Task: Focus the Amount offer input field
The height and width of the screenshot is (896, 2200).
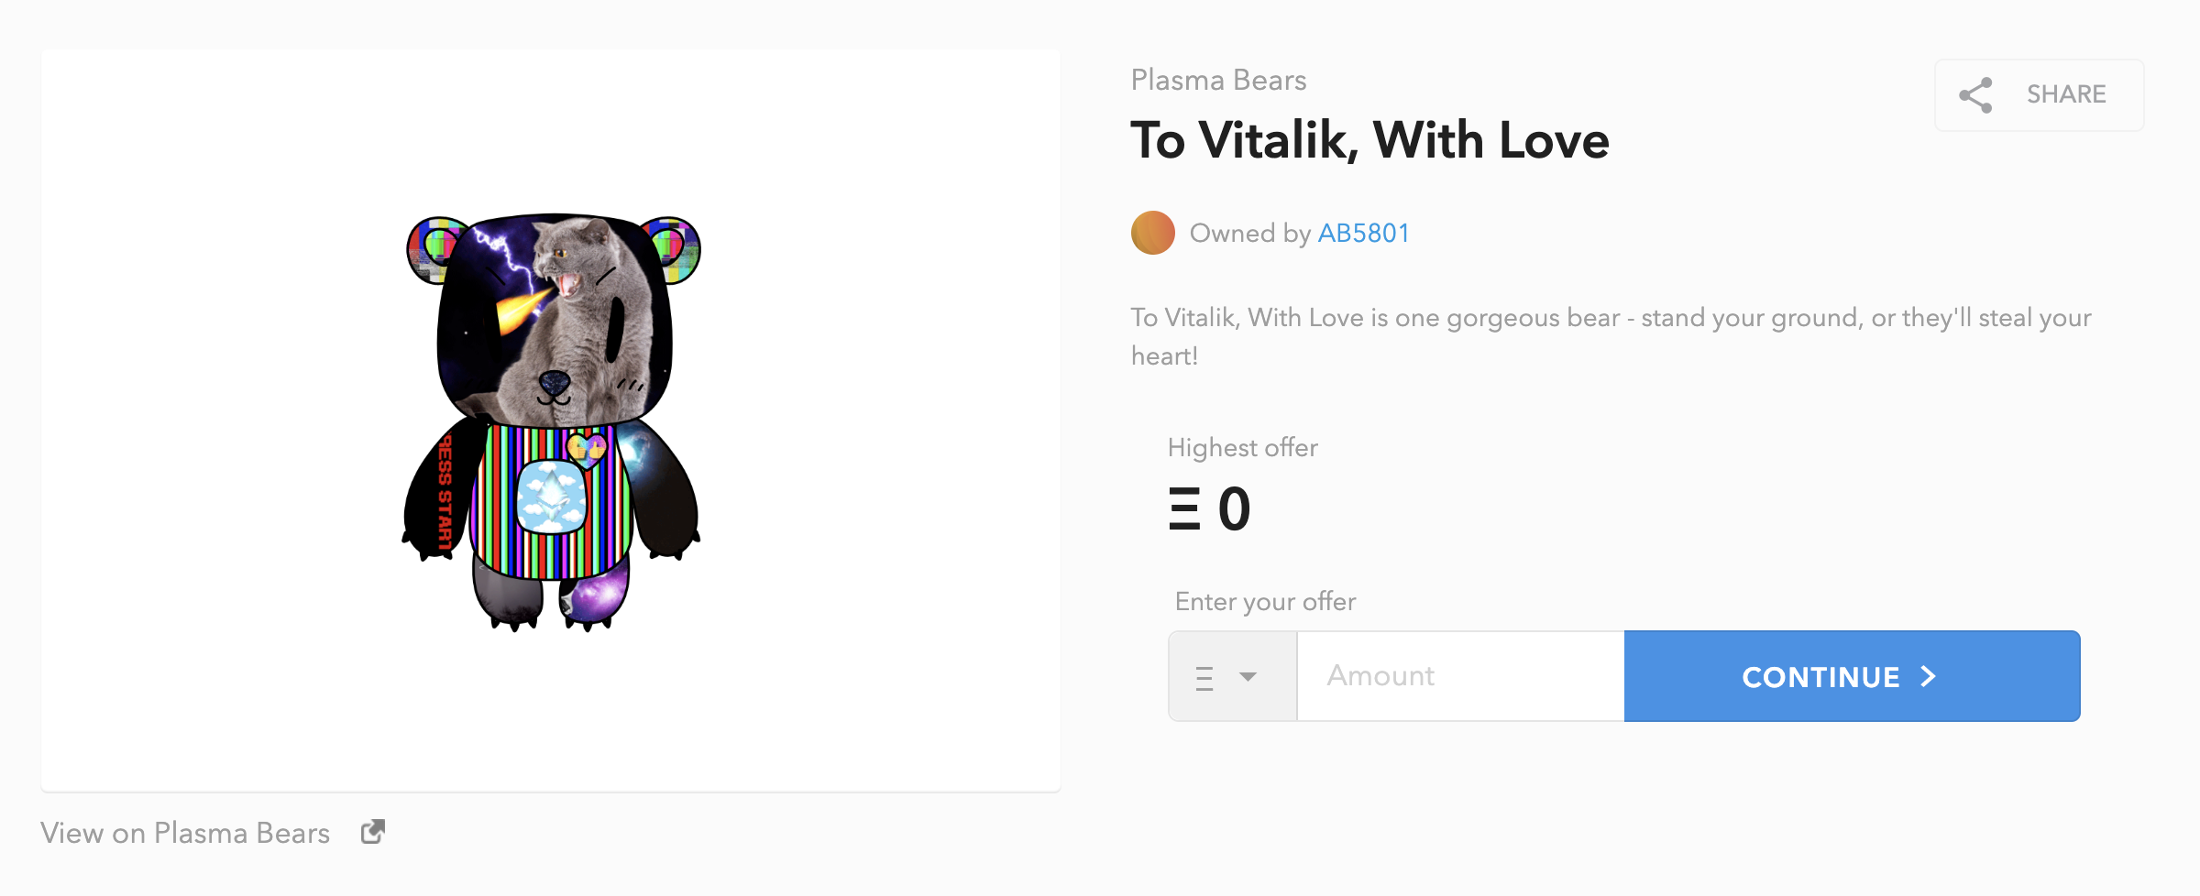Action: click(x=1461, y=676)
